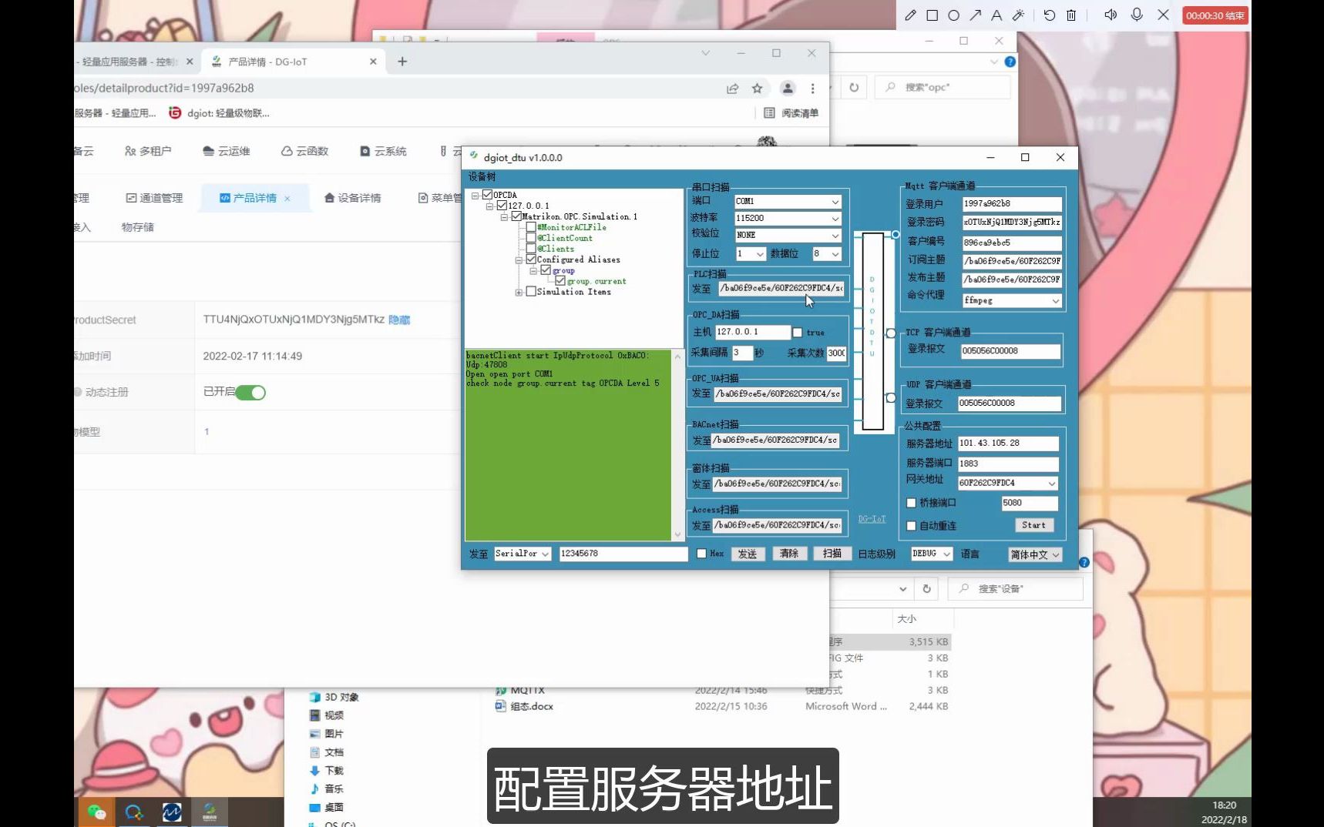
Task: Toggle the system sound speaker icon
Action: 1111,15
